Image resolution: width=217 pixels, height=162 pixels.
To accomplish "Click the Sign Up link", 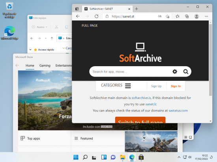I will click(156, 86).
